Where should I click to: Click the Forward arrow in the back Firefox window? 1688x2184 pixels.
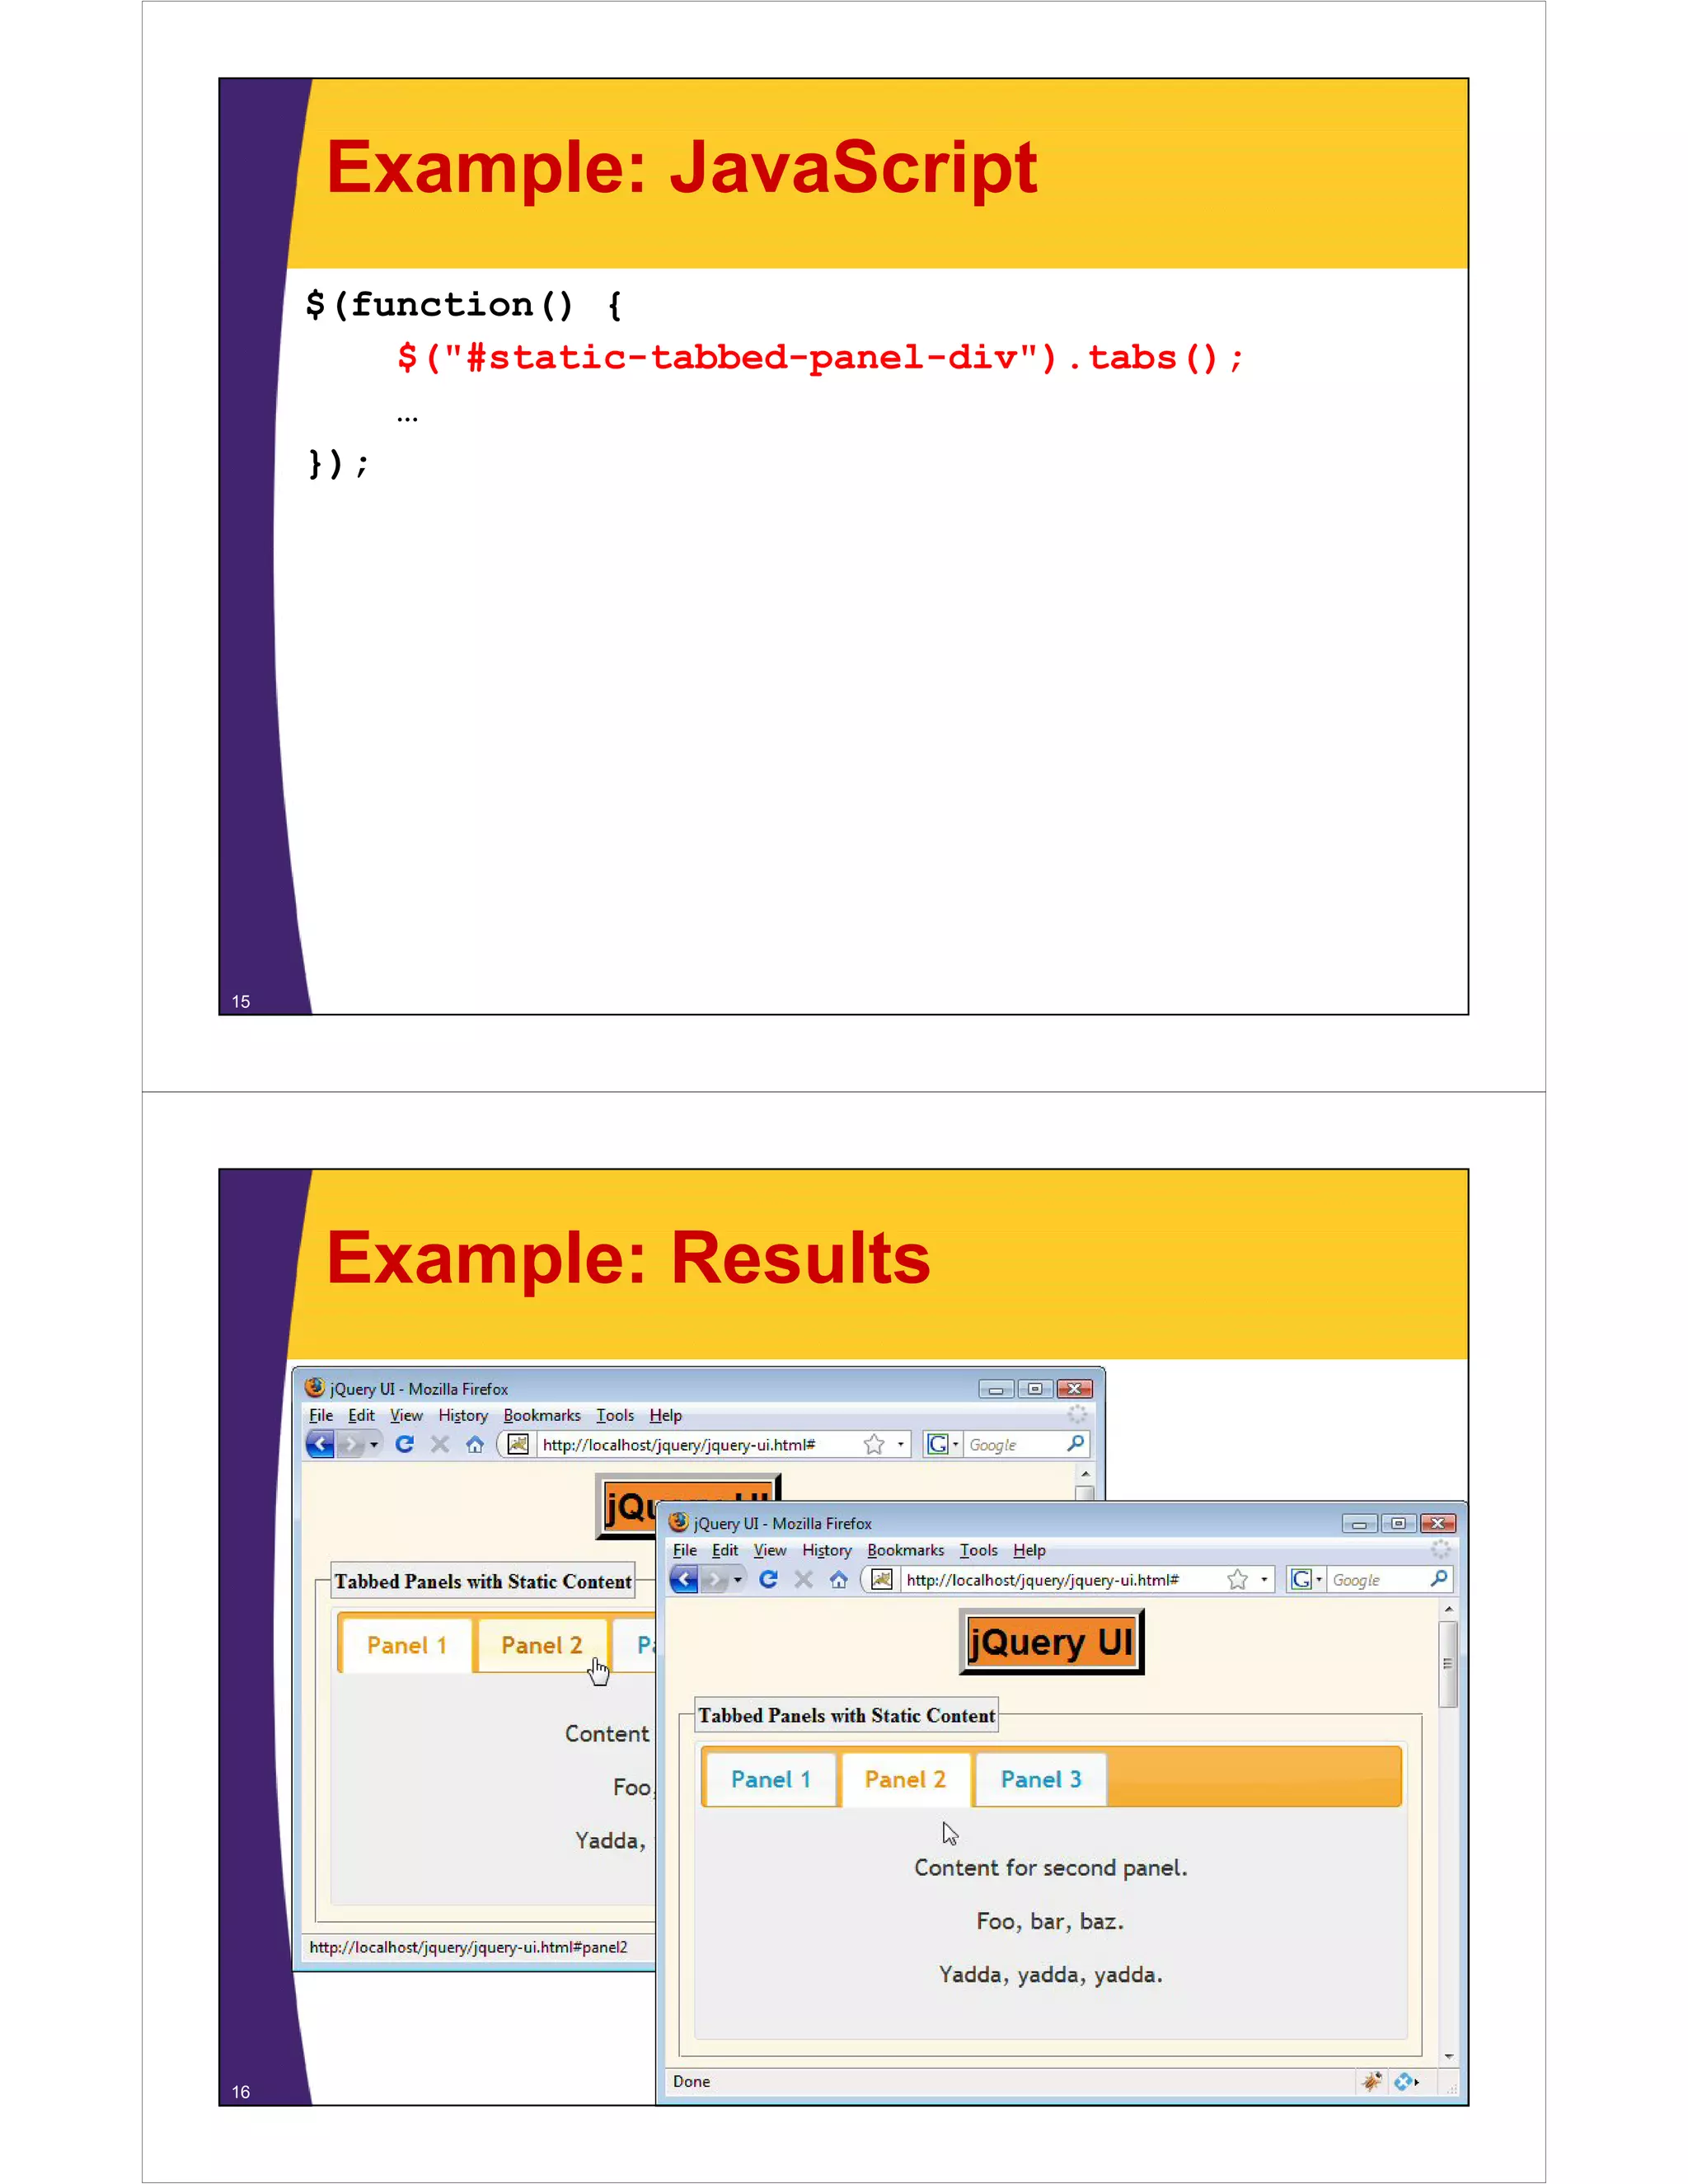(x=350, y=1444)
